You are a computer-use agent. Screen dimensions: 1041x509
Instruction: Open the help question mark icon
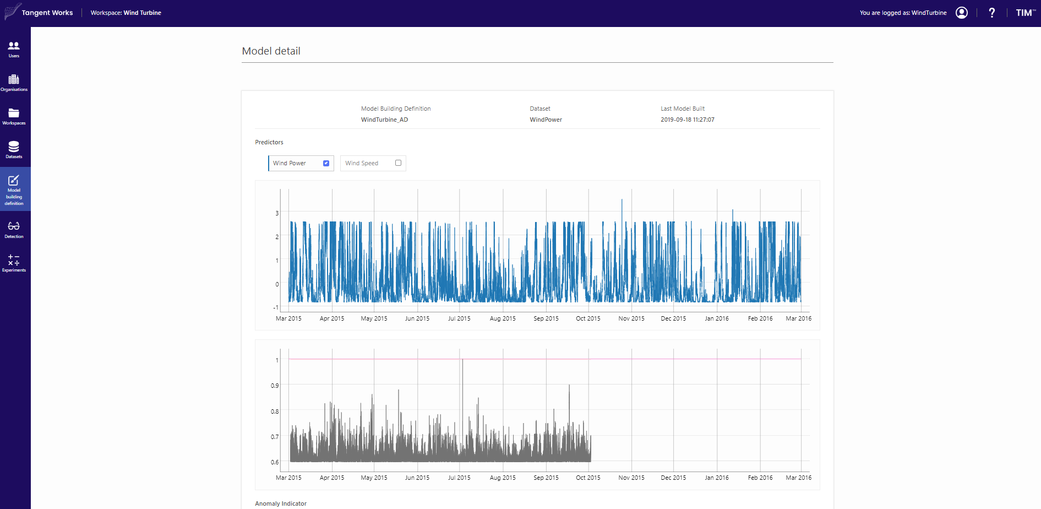click(992, 13)
